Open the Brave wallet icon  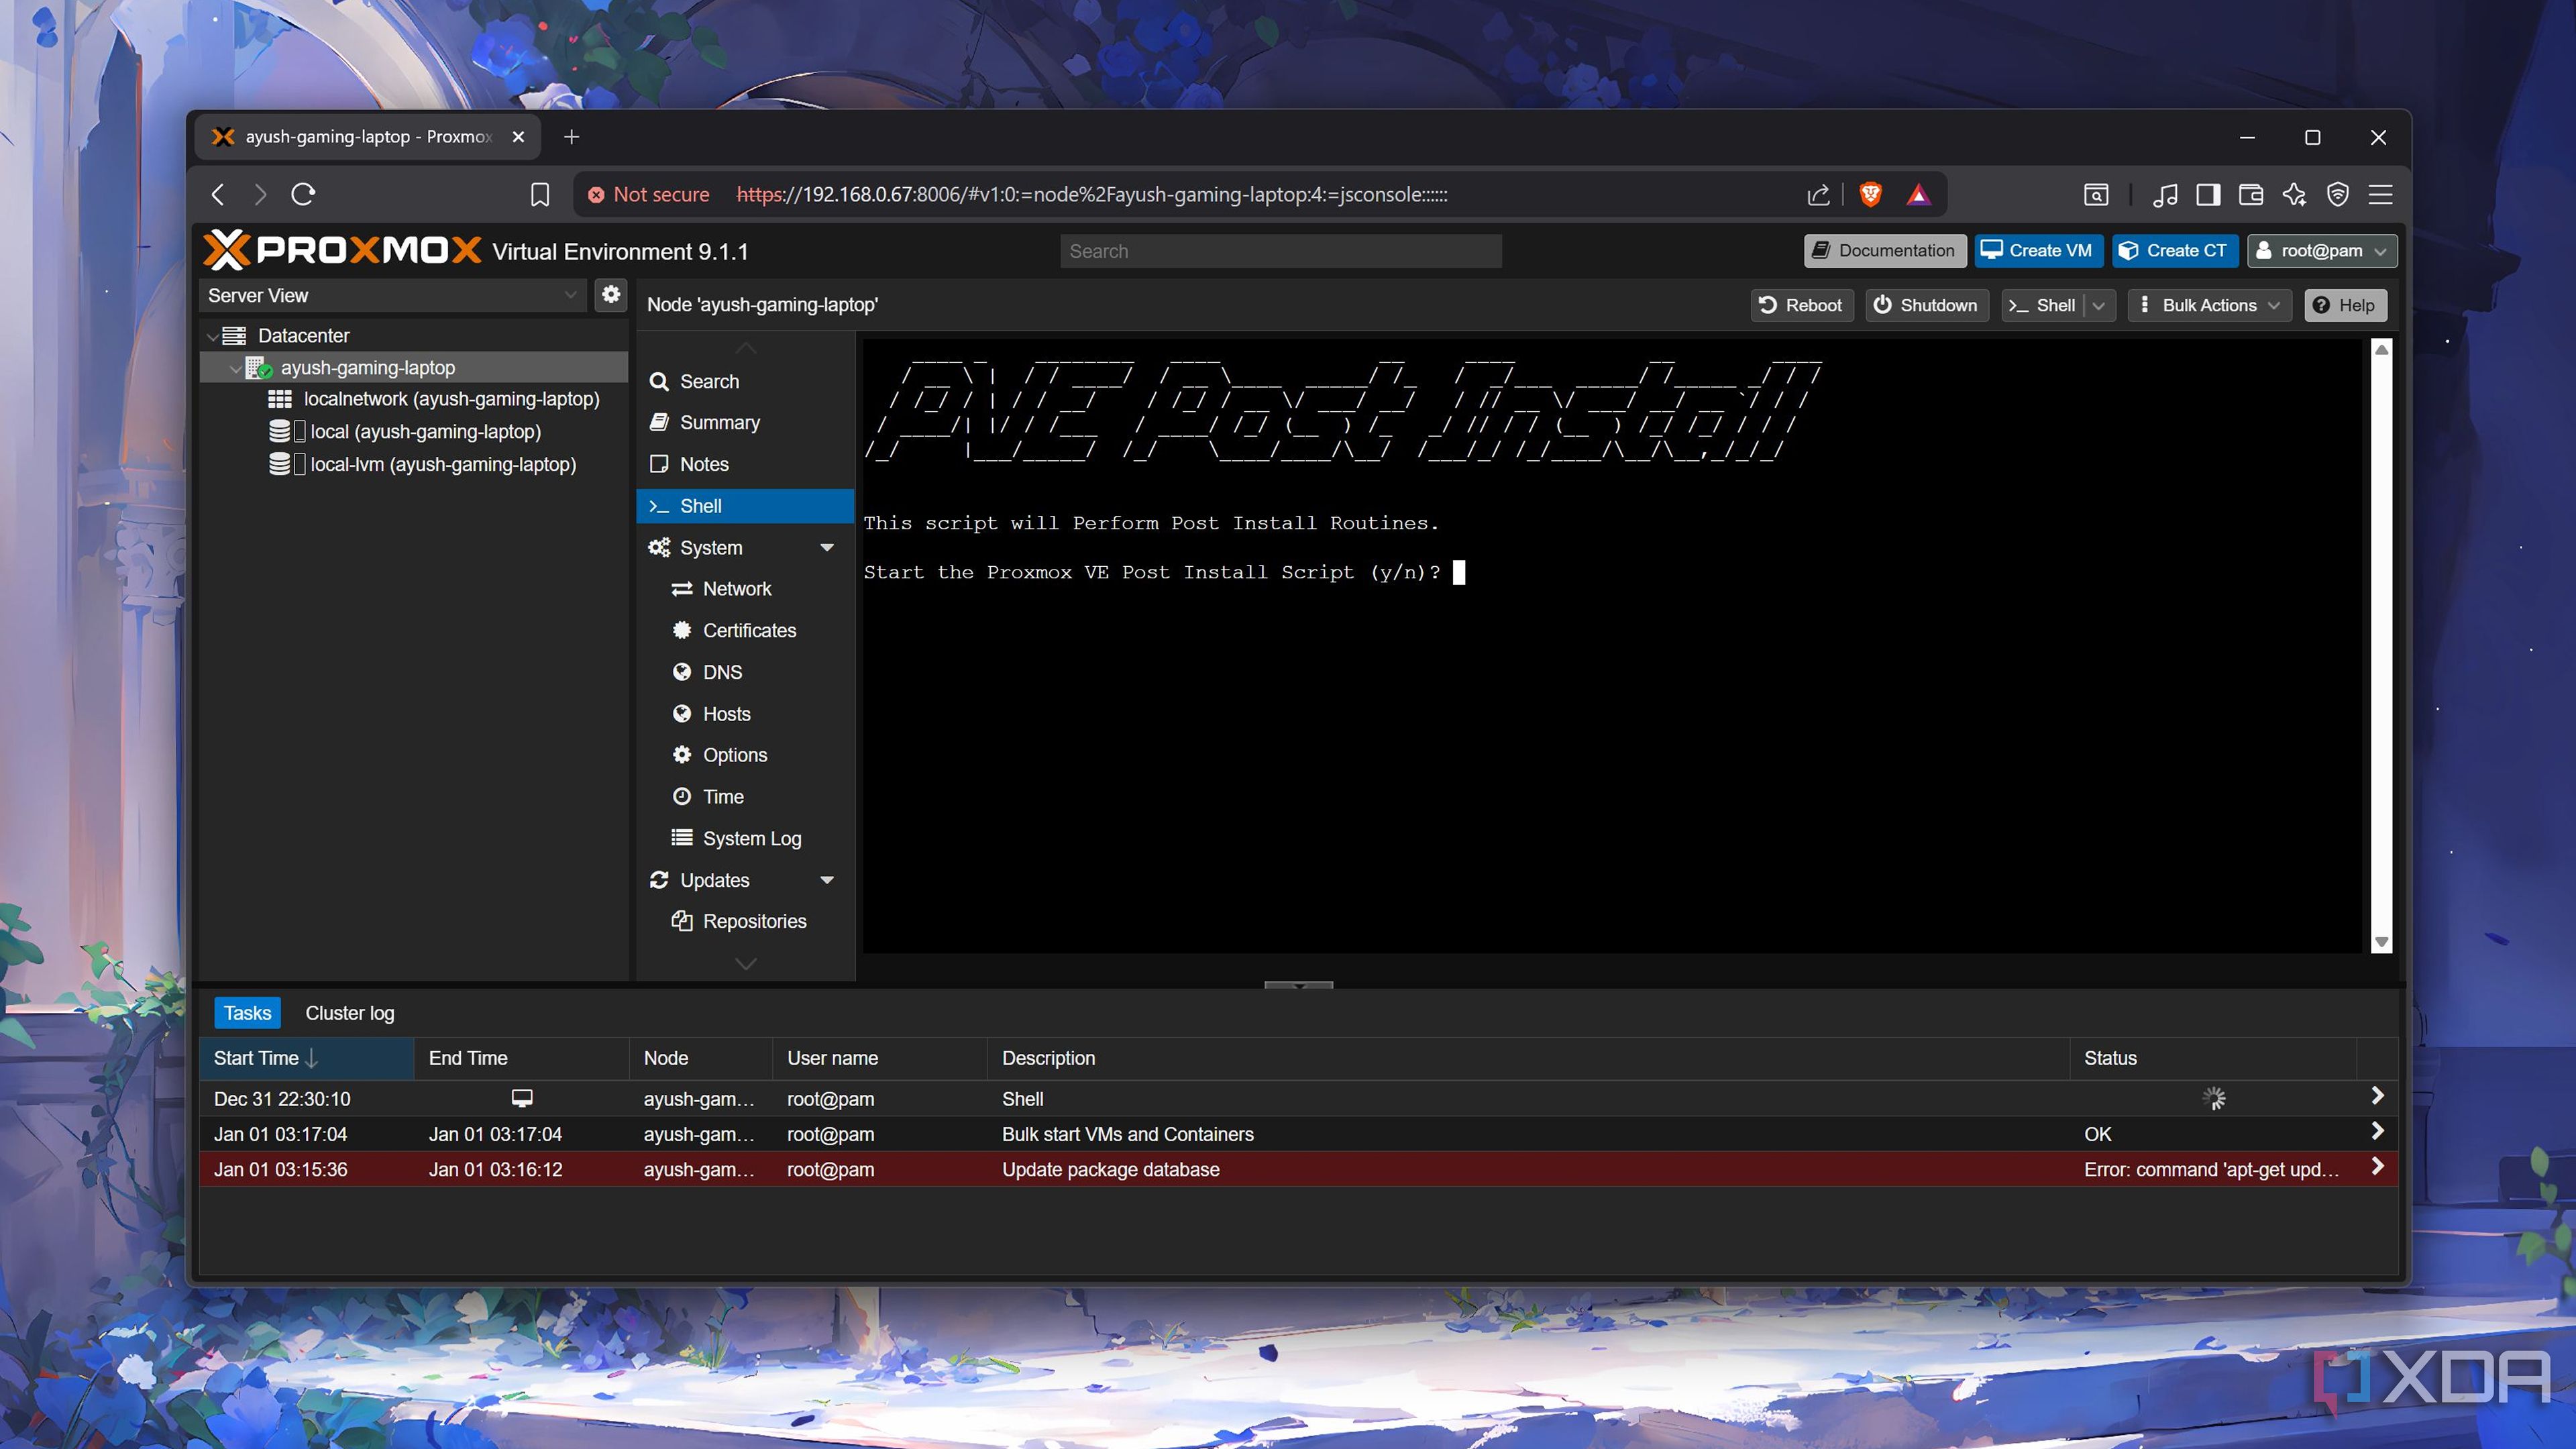2251,194
